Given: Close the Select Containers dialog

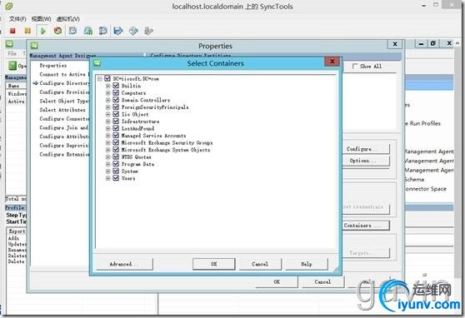Looking at the screenshot, I should coord(332,62).
